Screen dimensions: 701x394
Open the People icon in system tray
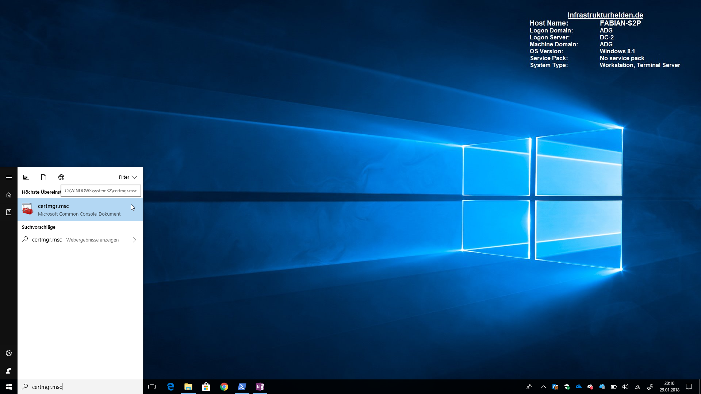[x=529, y=387]
